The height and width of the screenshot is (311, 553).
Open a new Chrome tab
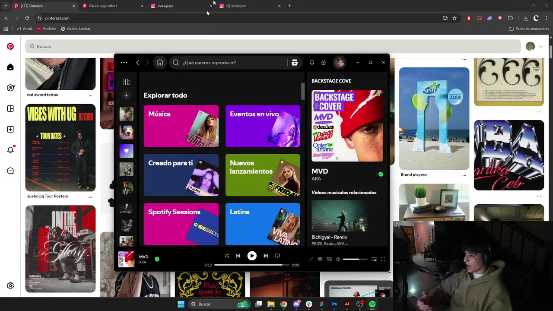289,6
